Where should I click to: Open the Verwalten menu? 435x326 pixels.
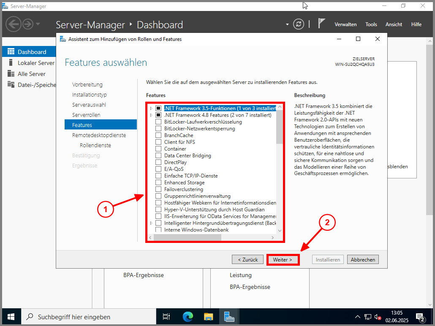click(x=345, y=24)
